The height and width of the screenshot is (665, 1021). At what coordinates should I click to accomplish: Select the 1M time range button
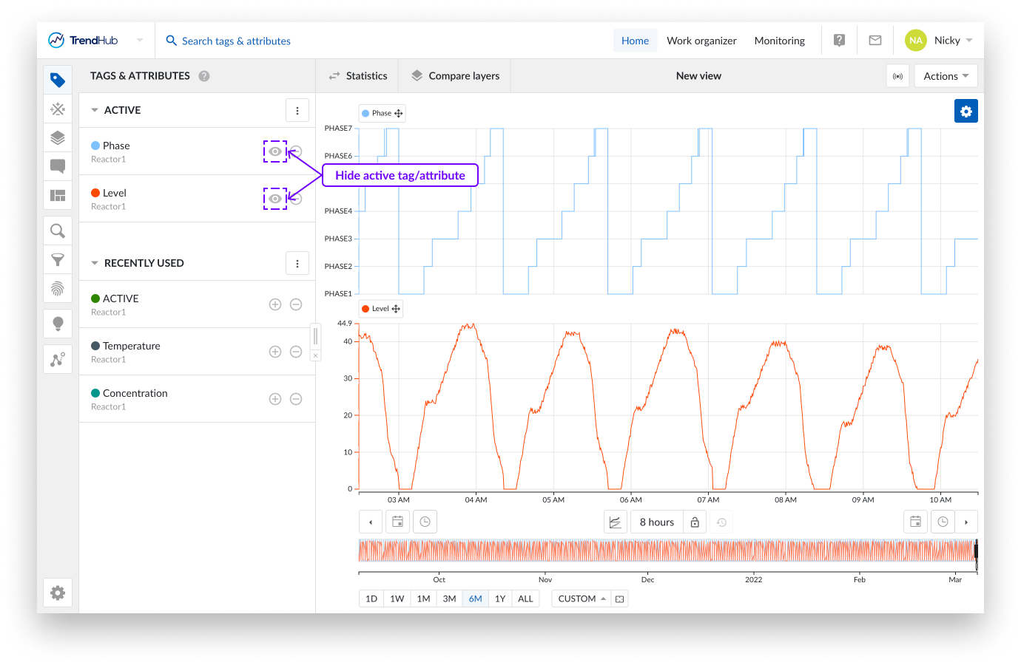tap(423, 598)
